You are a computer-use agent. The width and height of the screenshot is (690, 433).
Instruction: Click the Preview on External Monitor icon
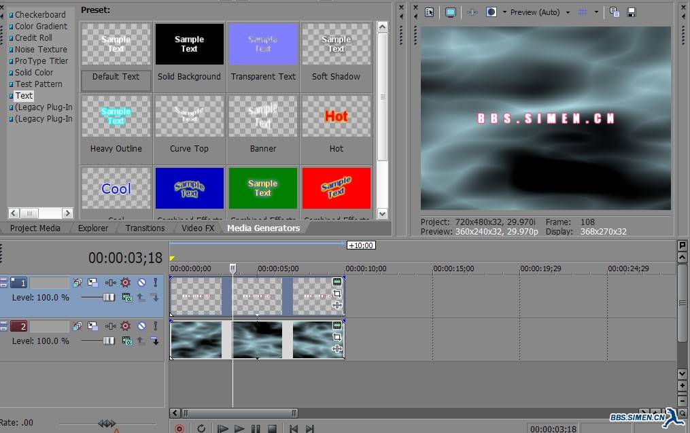pos(450,12)
